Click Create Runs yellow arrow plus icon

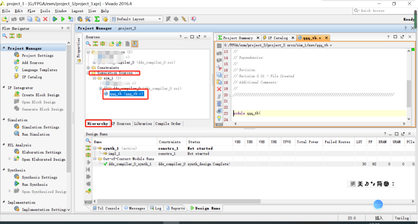pos(88,191)
